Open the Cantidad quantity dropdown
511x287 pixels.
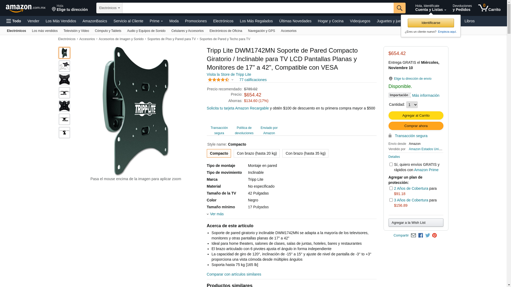(x=412, y=105)
